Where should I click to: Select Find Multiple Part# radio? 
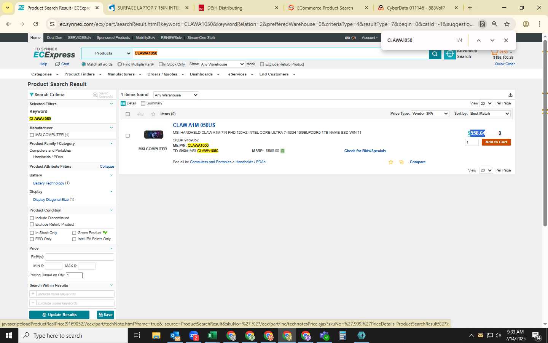pos(119,64)
